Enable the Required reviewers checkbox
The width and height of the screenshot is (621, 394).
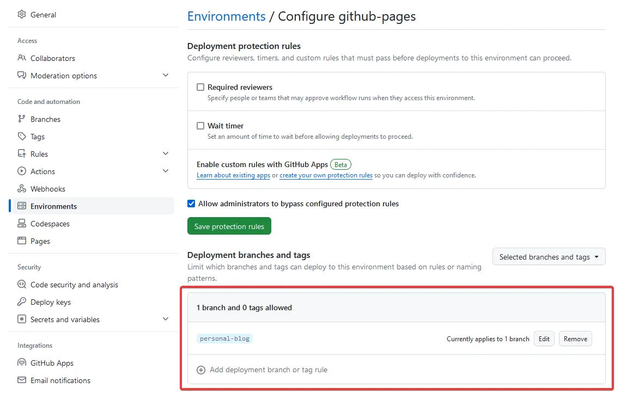tap(200, 87)
